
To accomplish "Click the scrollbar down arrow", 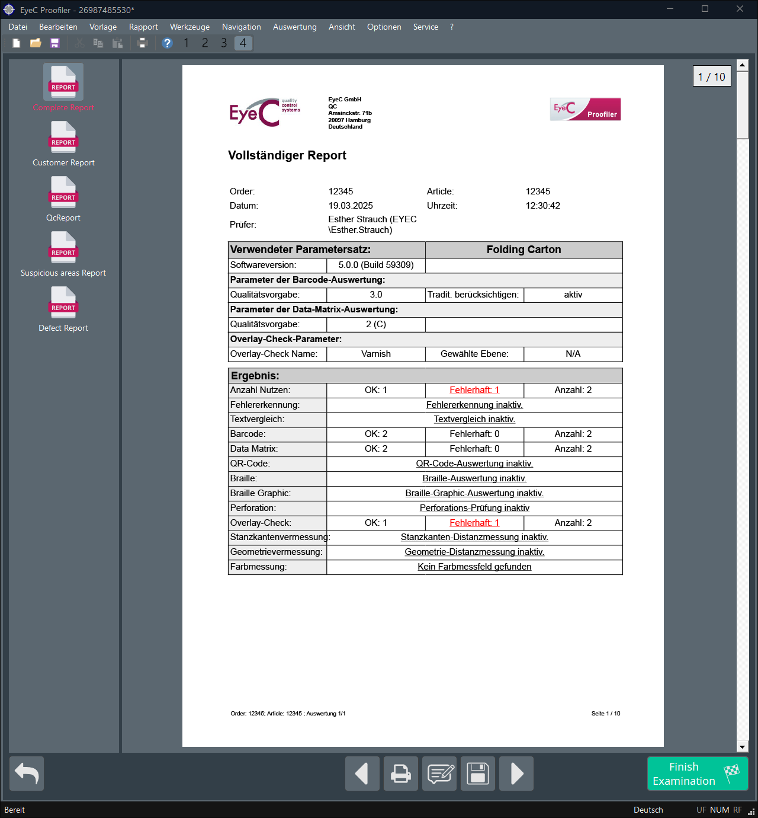I will 743,747.
